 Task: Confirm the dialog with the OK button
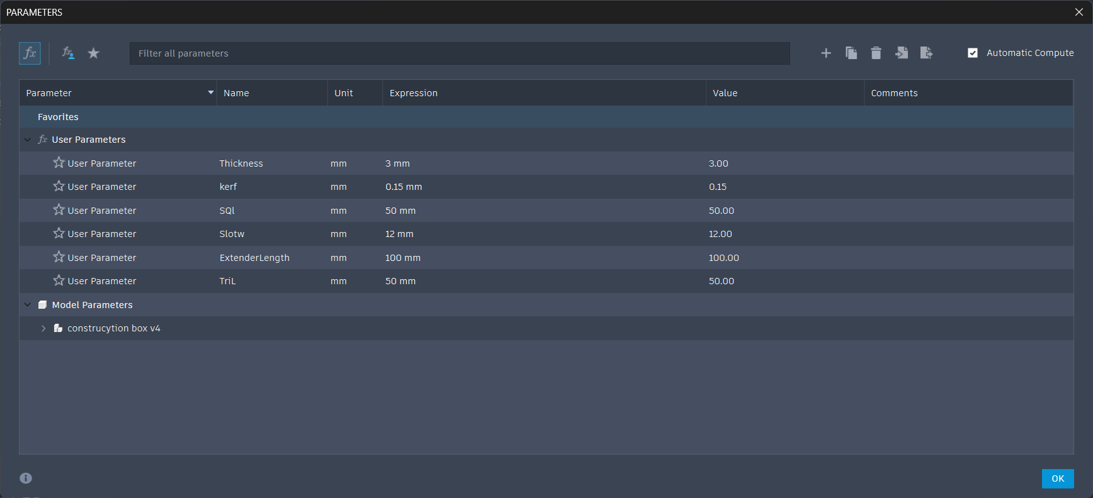tap(1058, 479)
